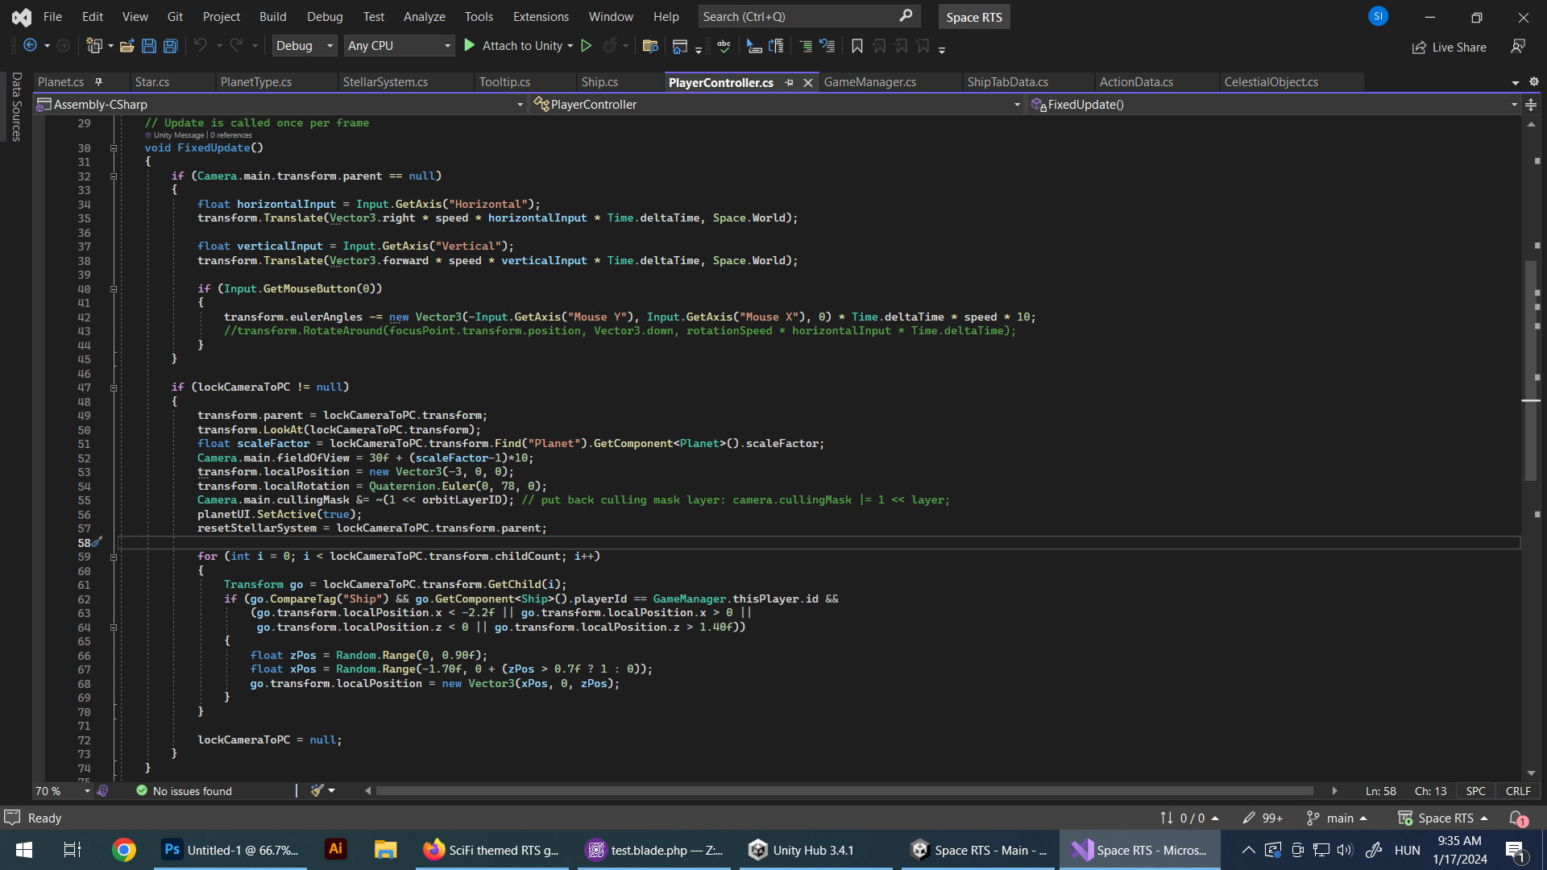Click the Save All toolbar icon
This screenshot has width=1547, height=870.
[171, 46]
